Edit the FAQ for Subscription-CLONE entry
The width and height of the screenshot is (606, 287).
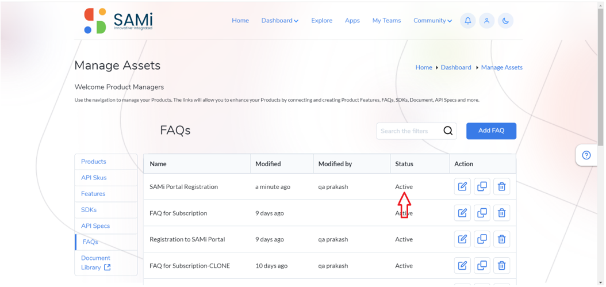(x=462, y=265)
